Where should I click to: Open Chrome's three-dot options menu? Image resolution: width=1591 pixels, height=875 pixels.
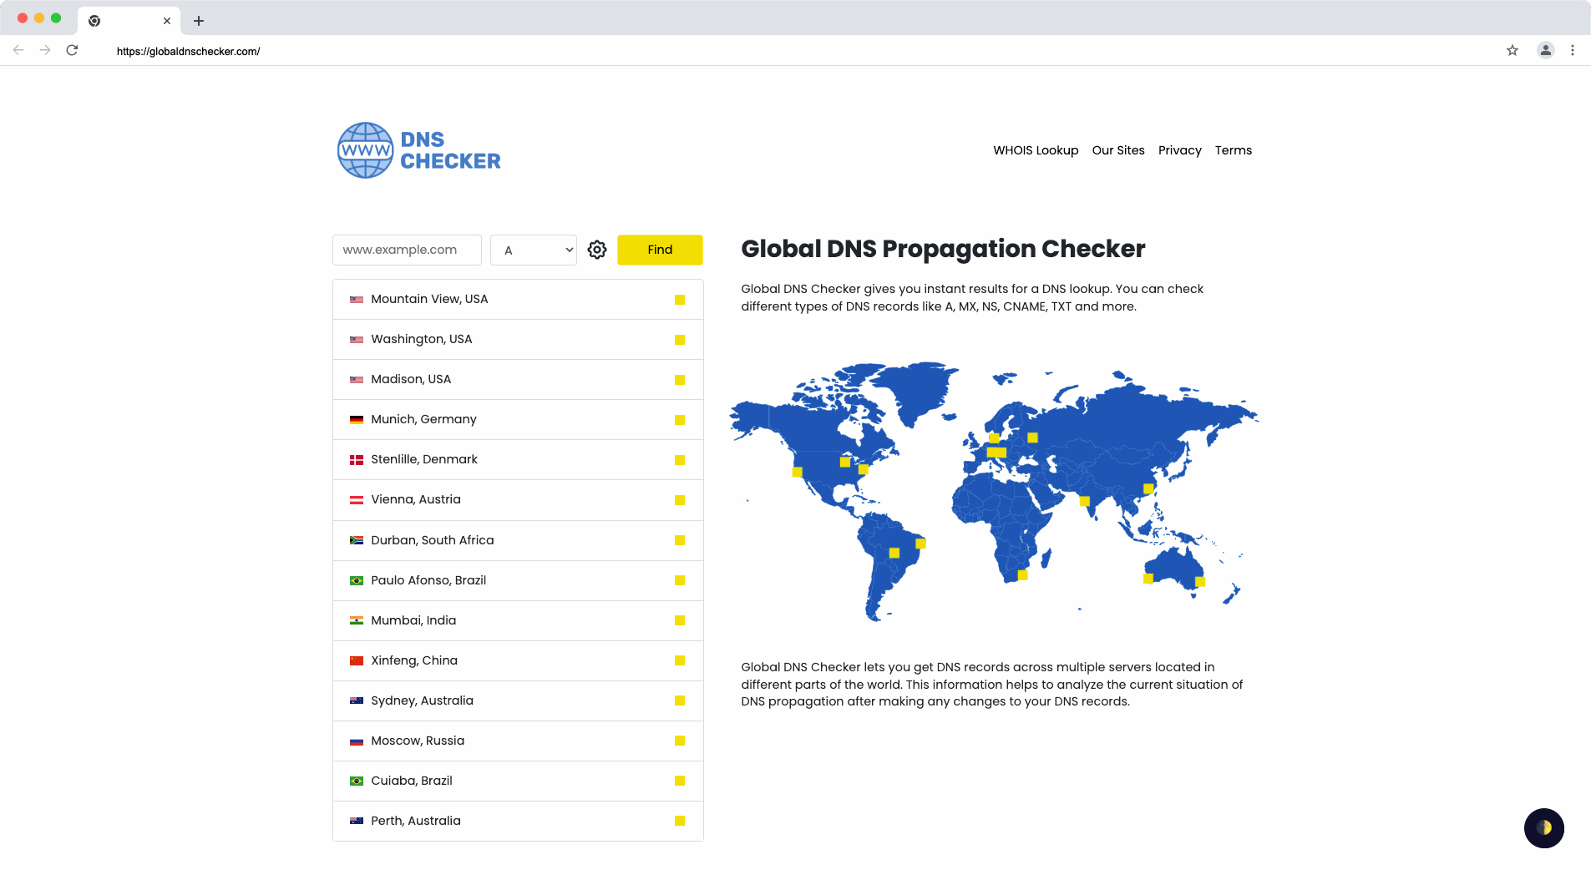[1573, 50]
